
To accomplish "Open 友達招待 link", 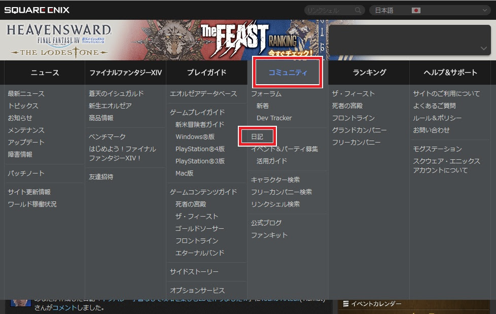I will pyautogui.click(x=101, y=177).
